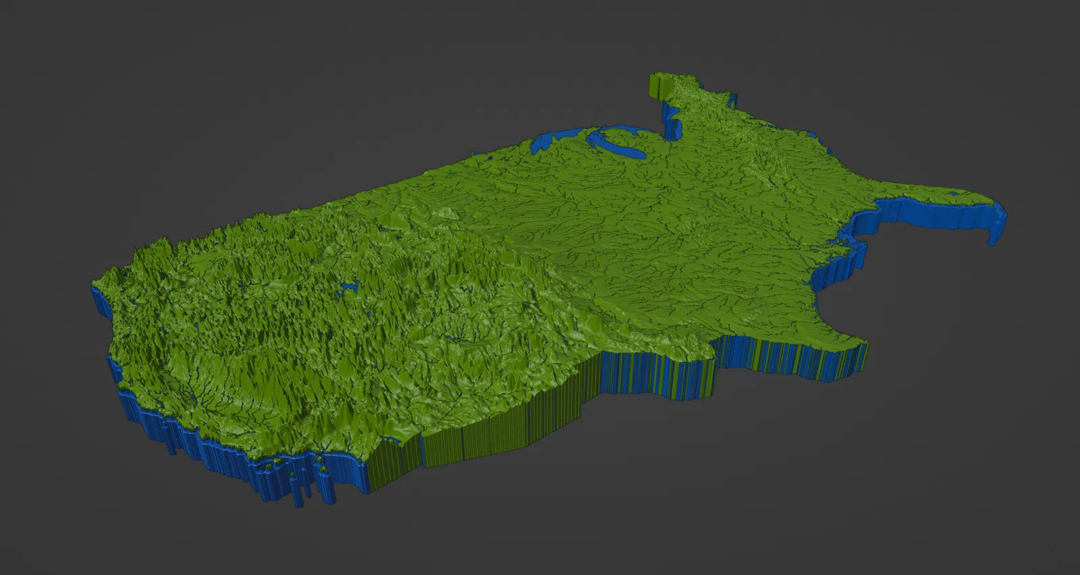Pick the tiny red dot on dark background
Screen dimensions: 1080x575
(x=1052, y=553)
